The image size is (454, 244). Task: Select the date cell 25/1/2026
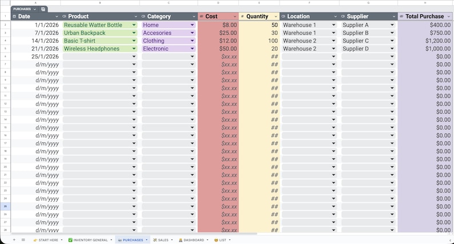[36, 57]
